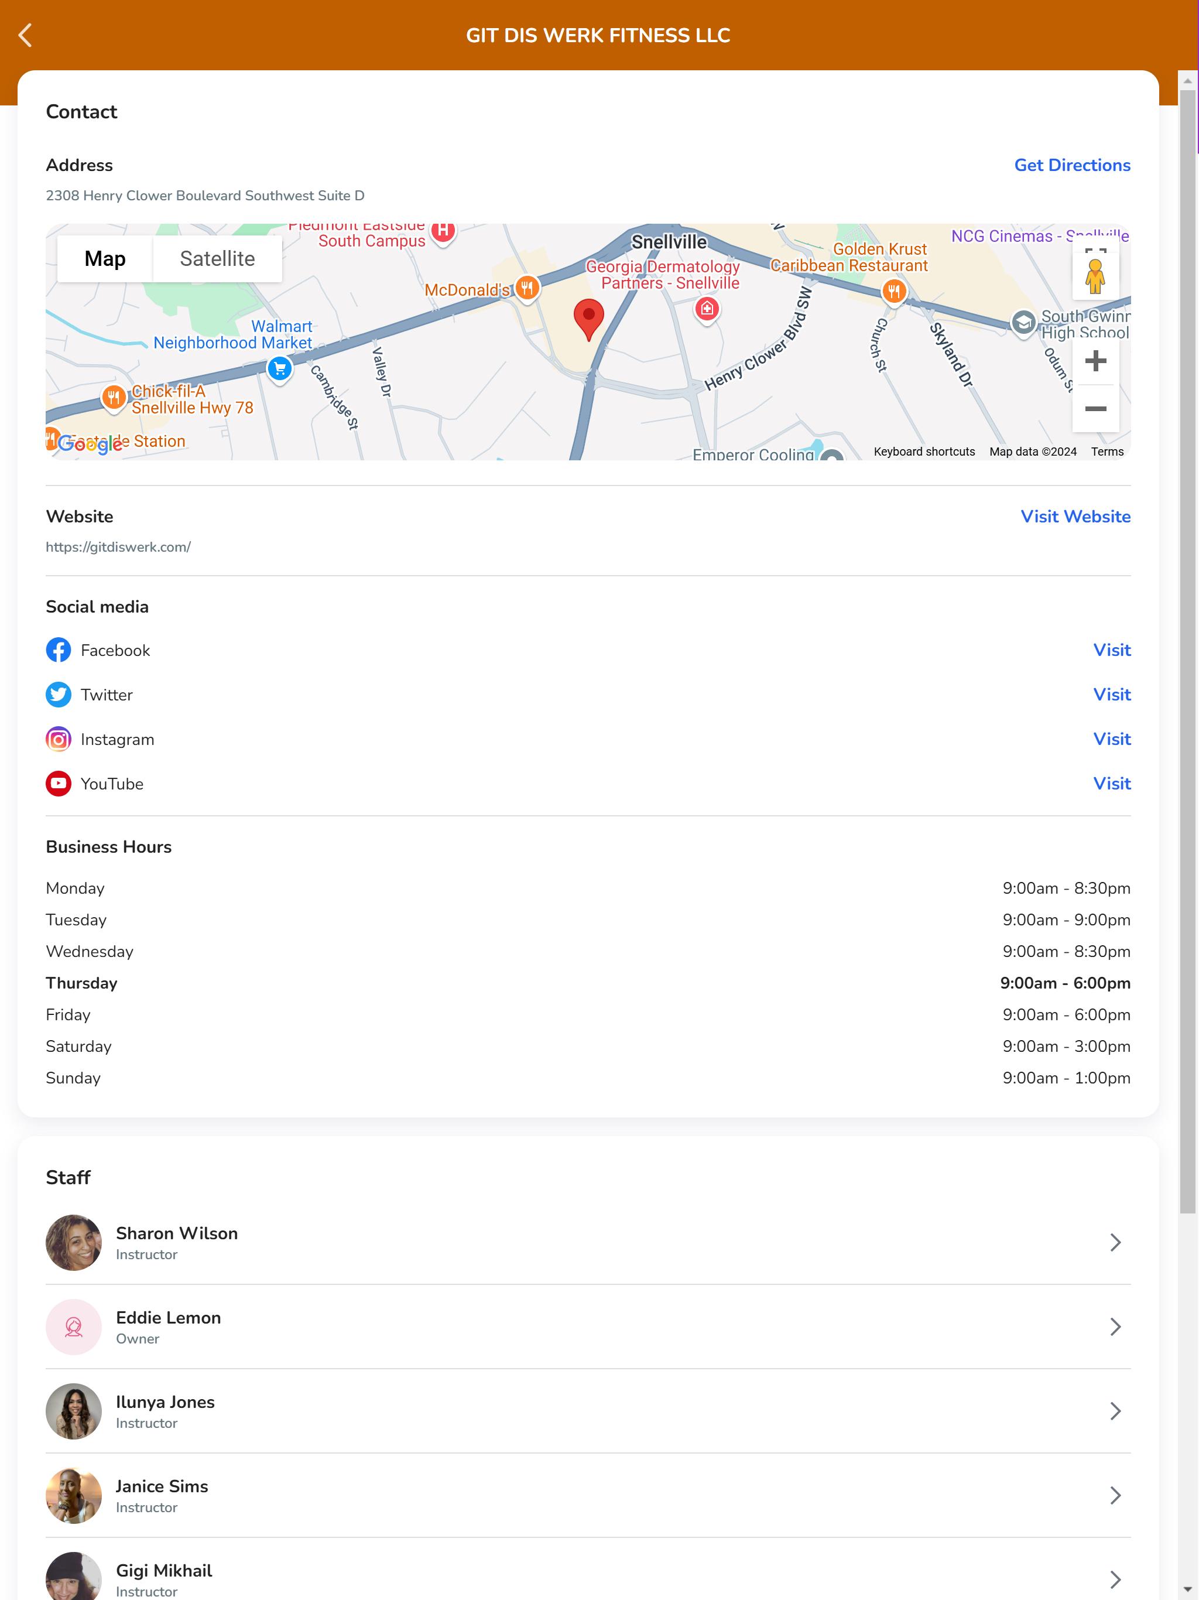Click Snellville city label on map
The height and width of the screenshot is (1600, 1199).
point(669,242)
